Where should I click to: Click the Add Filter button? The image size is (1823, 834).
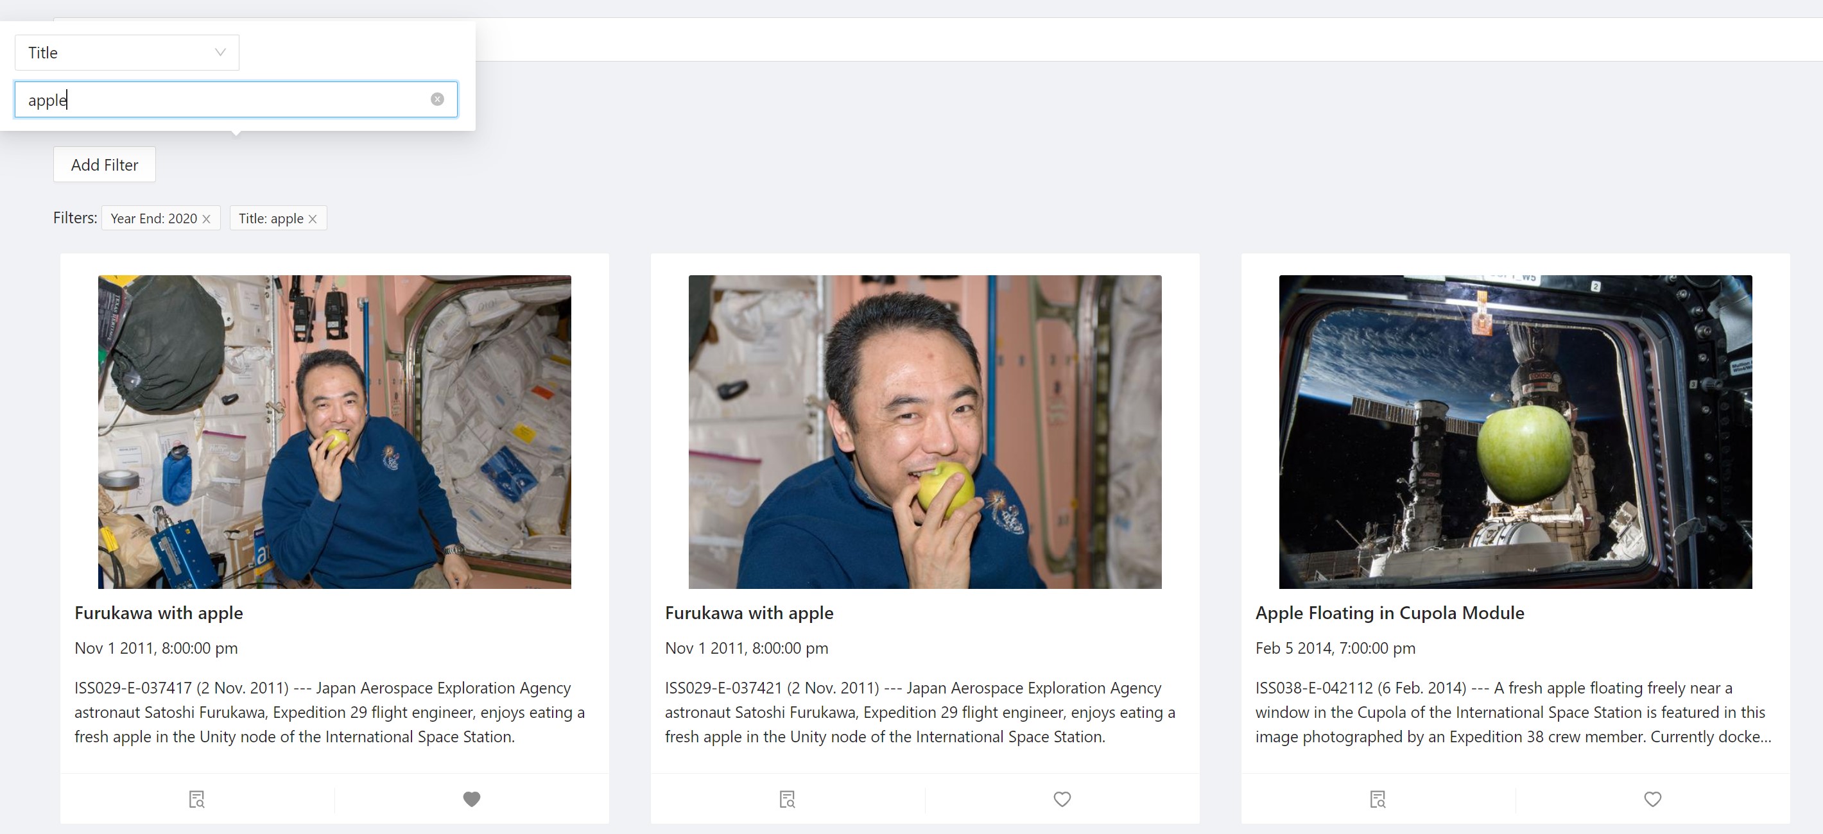point(104,164)
